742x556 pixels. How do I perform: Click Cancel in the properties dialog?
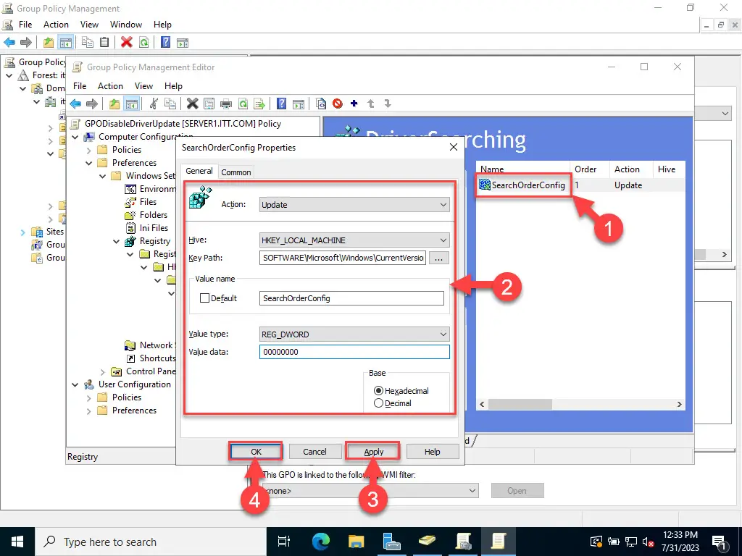point(314,452)
